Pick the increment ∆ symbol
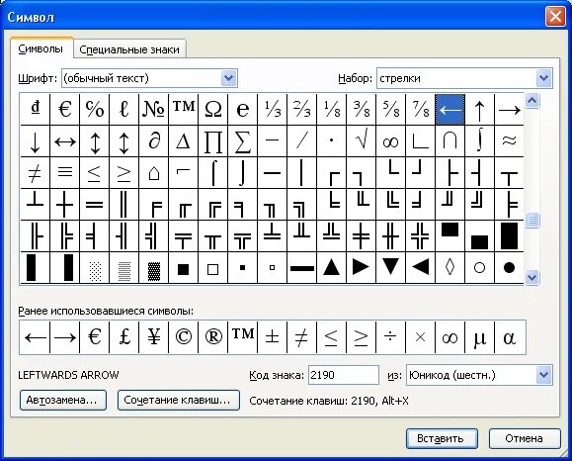Image resolution: width=572 pixels, height=461 pixels. (x=183, y=141)
